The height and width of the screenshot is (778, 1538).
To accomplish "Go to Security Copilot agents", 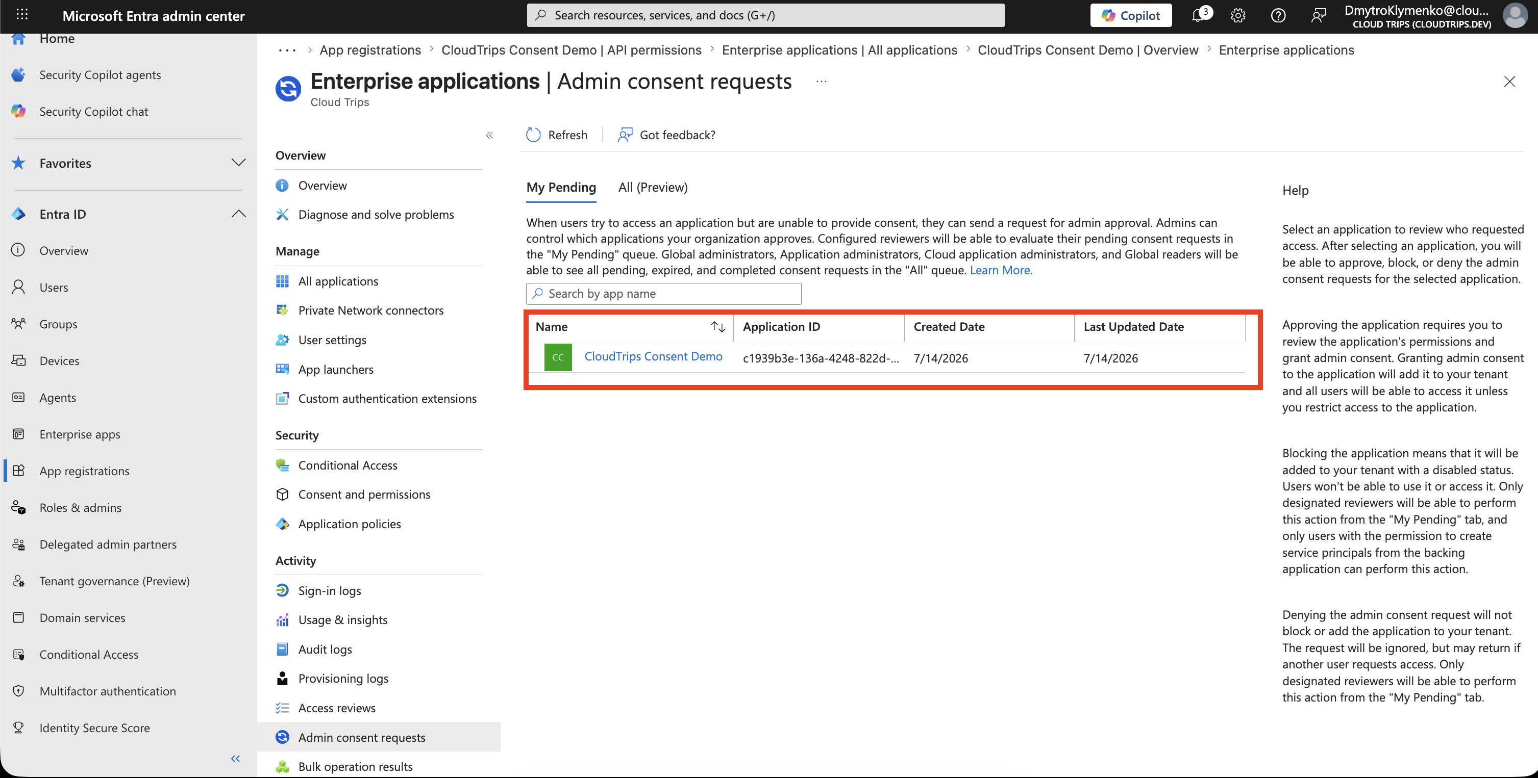I will pyautogui.click(x=100, y=74).
